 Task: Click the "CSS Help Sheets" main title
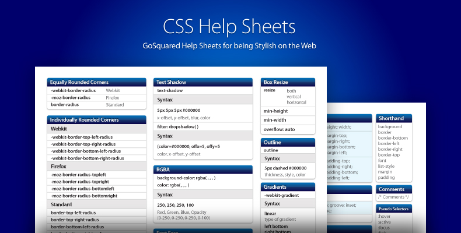[229, 27]
